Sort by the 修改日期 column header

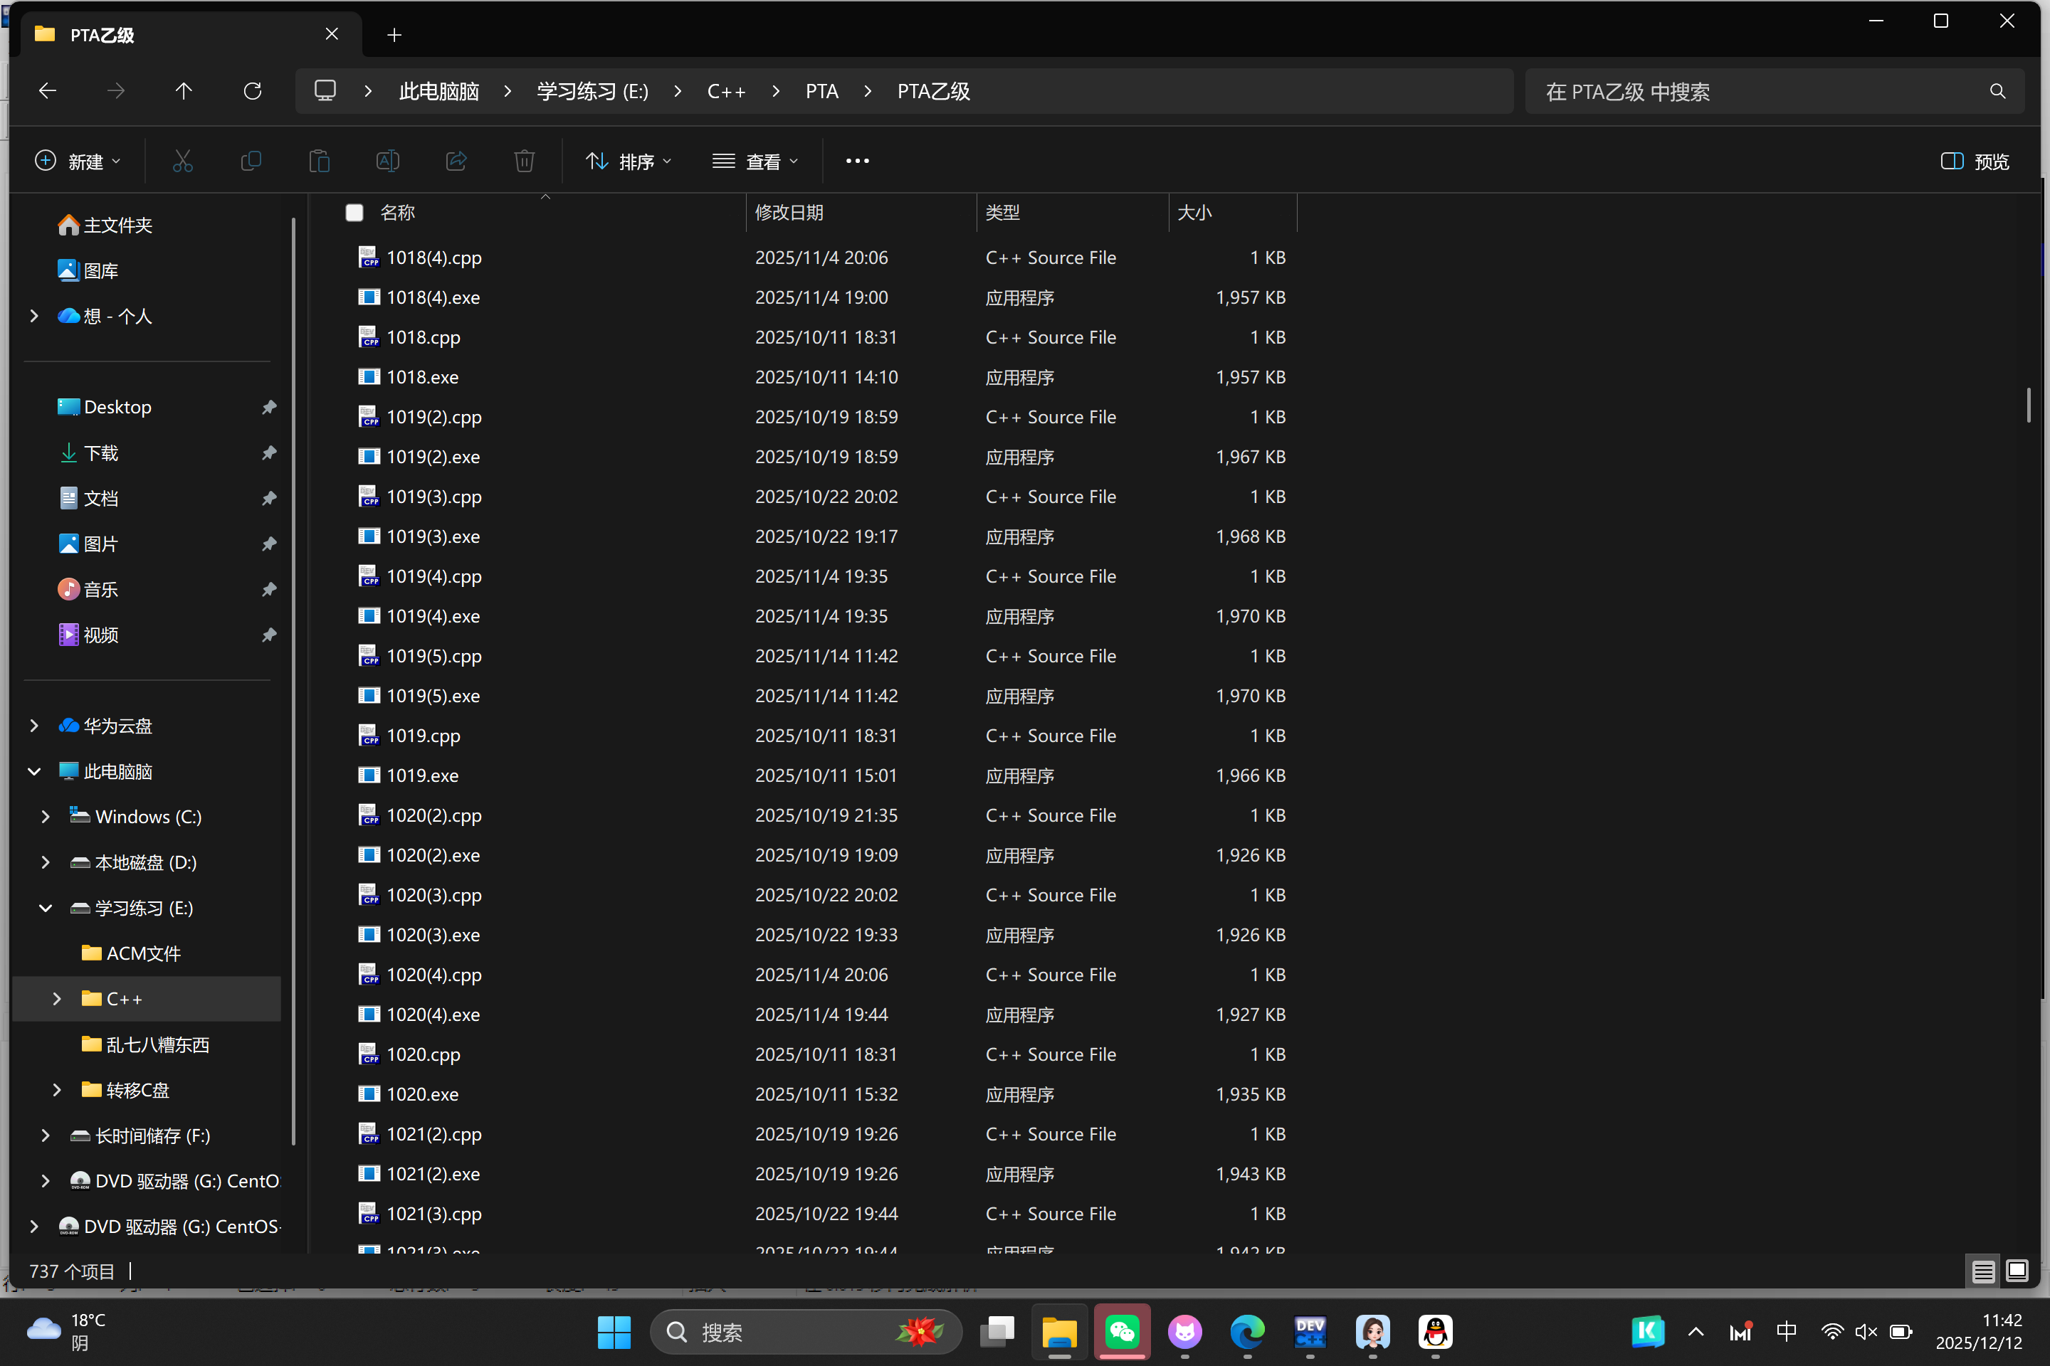[789, 213]
